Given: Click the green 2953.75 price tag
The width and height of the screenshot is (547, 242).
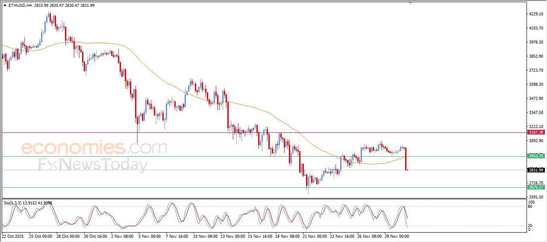Looking at the screenshot, I should (x=536, y=156).
